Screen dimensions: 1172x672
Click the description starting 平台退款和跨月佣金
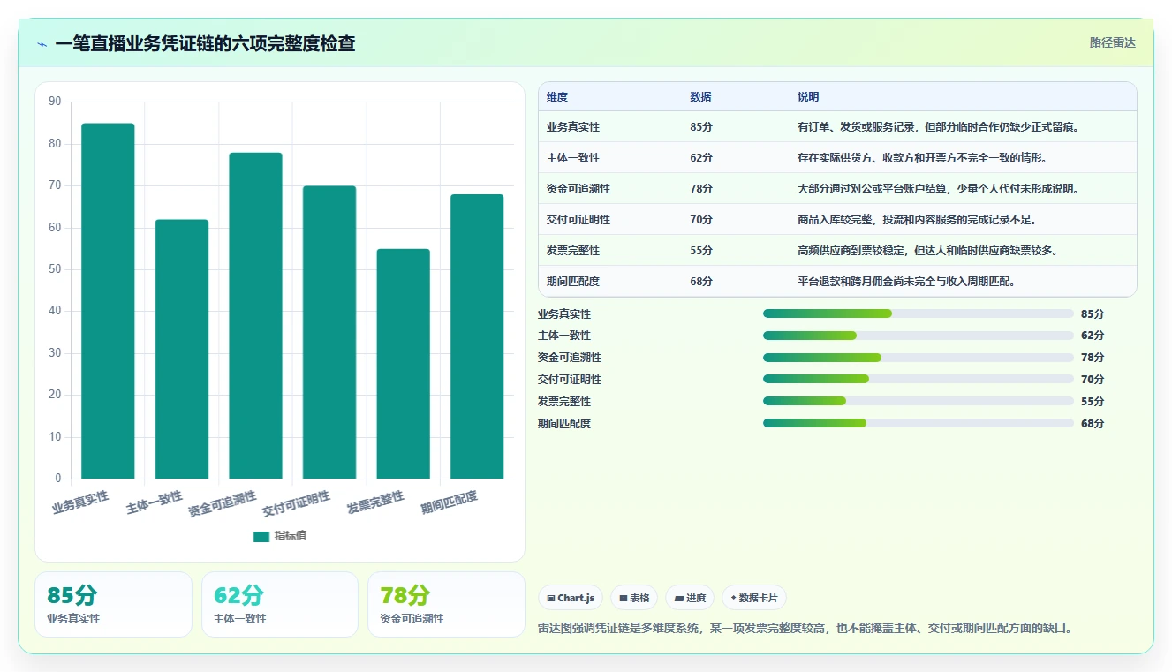[x=906, y=282]
